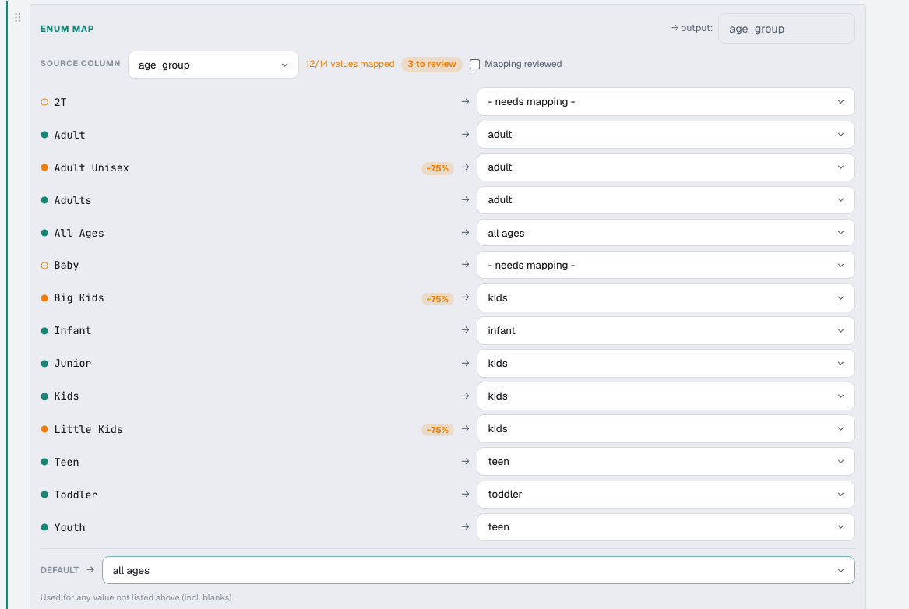Click the green status dot for Infant
909x609 pixels.
coord(44,331)
